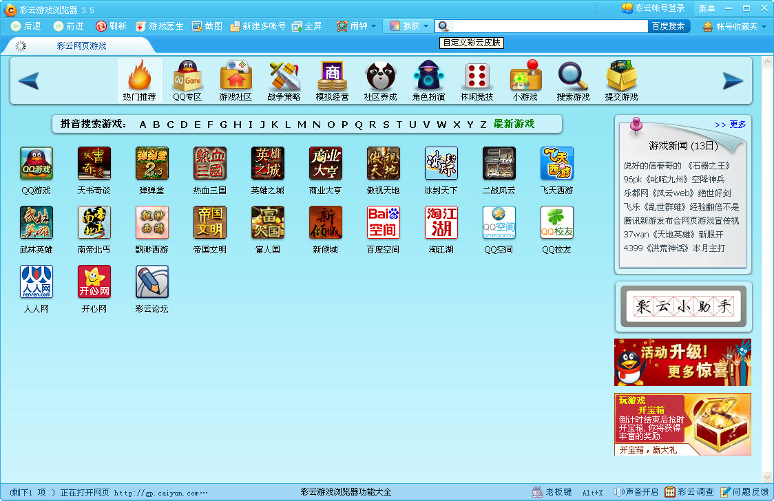774x501 pixels.
Task: Expand the 闹钟 alarm dropdown arrow
Action: 373,26
